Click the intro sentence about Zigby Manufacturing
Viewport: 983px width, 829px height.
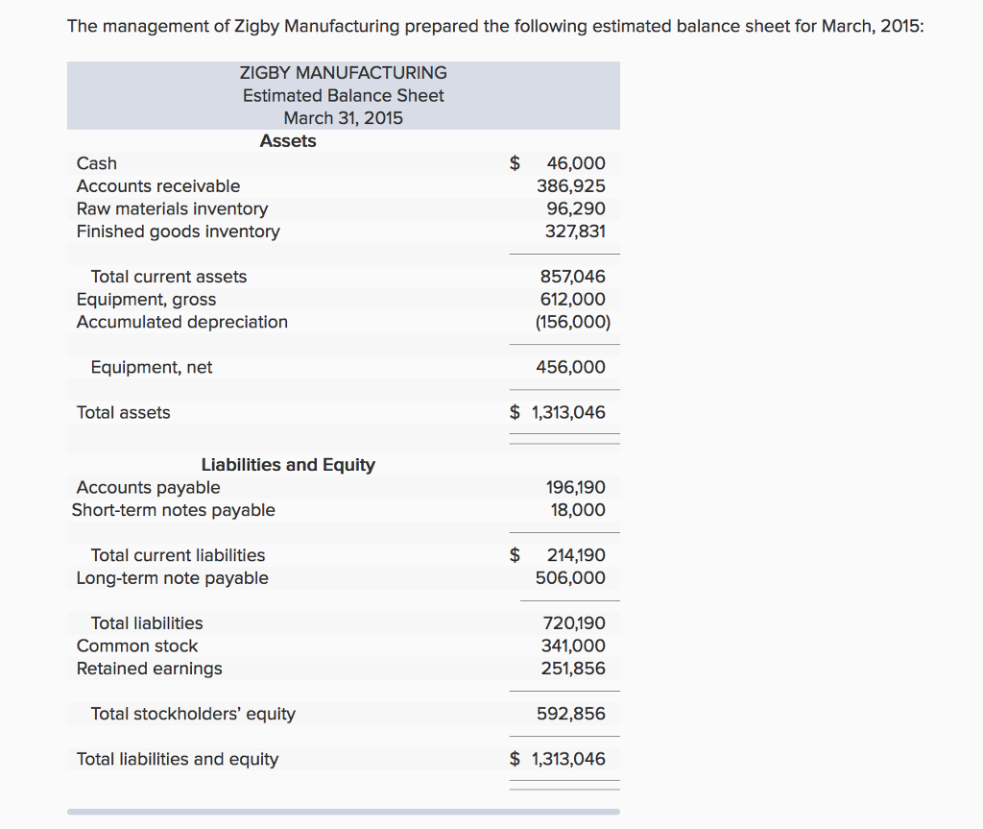pyautogui.click(x=495, y=26)
